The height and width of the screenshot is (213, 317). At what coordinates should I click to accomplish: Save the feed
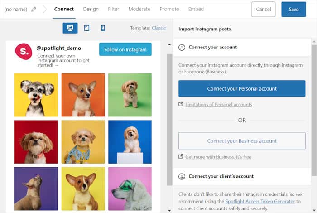(293, 10)
